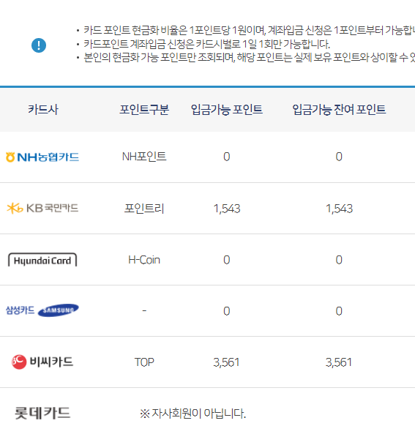
Task: Click 삼성카드 입금가능 포인트 value 0
Action: (227, 311)
